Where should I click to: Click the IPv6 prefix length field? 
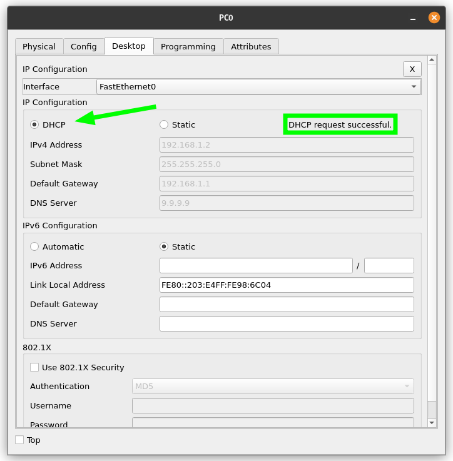(x=389, y=266)
